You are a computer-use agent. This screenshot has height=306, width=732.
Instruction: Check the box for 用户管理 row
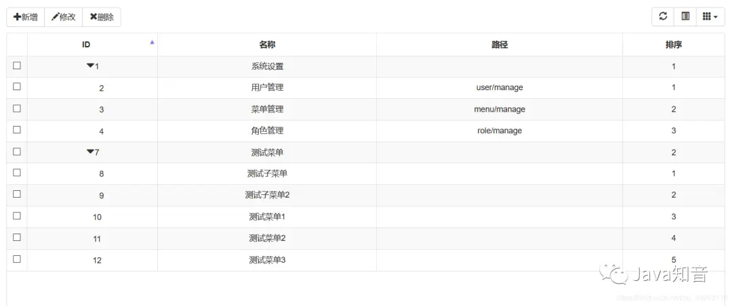click(17, 86)
